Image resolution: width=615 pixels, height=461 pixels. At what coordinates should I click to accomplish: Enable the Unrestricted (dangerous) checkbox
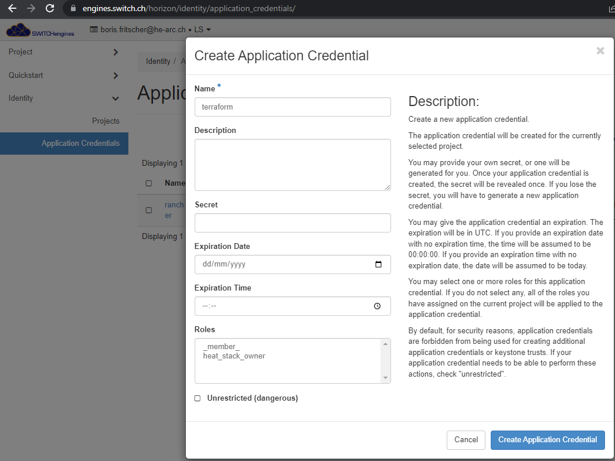[198, 398]
